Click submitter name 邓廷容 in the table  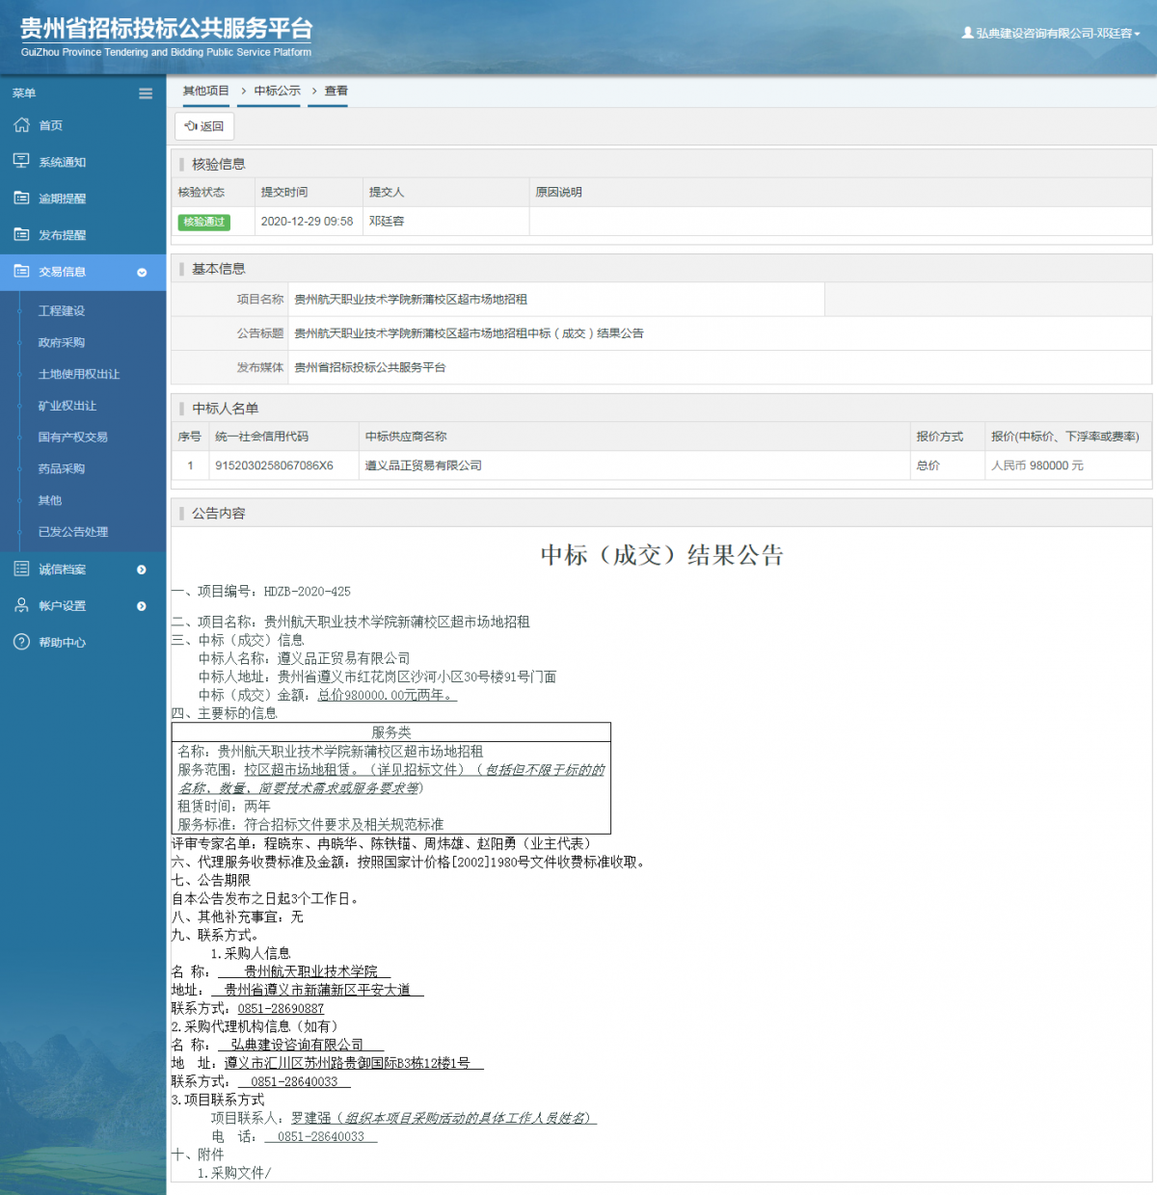(387, 222)
